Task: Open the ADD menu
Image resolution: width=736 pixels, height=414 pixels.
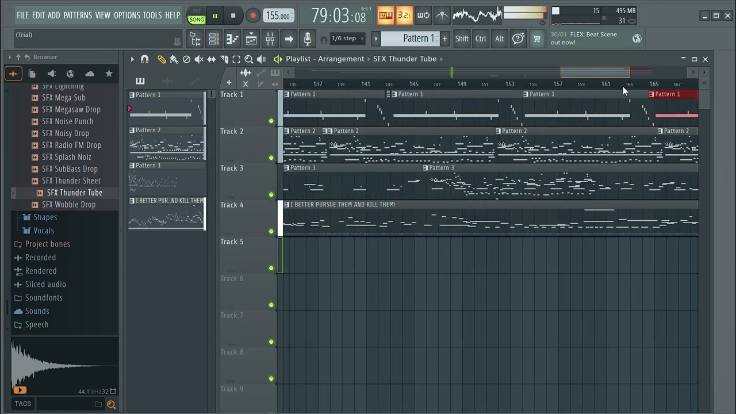Action: (x=54, y=16)
